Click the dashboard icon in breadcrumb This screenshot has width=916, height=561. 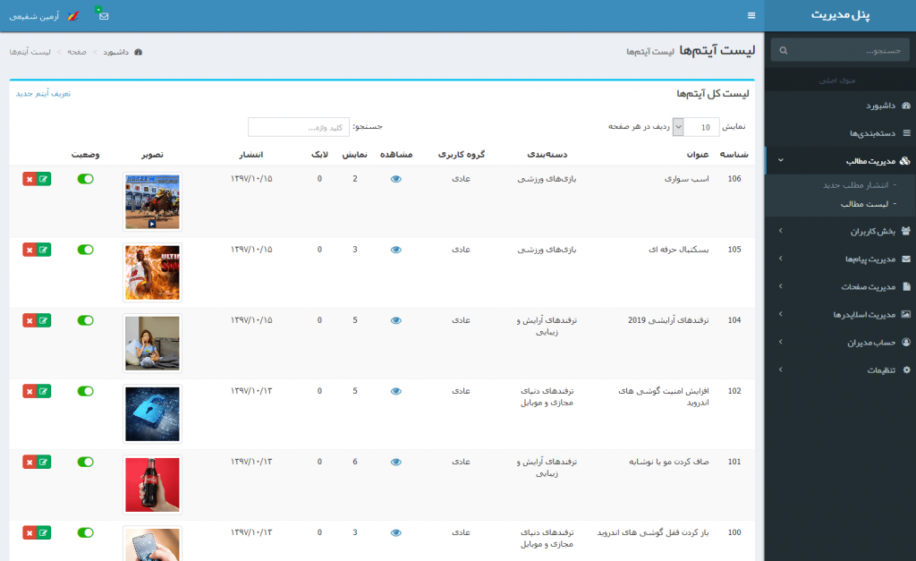click(x=139, y=52)
